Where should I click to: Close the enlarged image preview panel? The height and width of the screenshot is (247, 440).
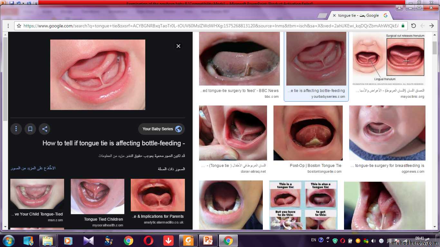pos(178,46)
